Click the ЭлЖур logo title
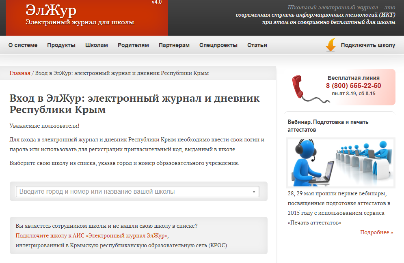This screenshot has width=404, height=263. pos(51,11)
